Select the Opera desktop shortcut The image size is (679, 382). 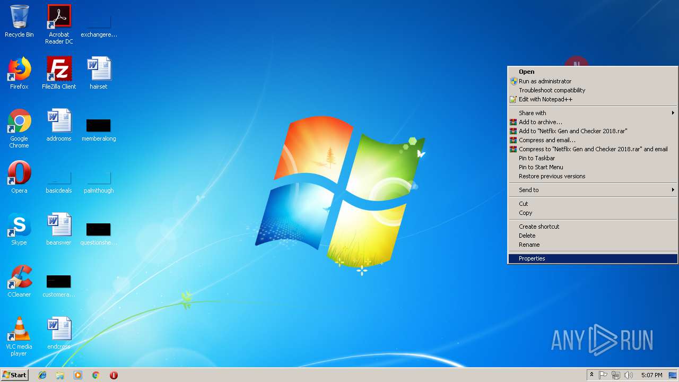(19, 177)
